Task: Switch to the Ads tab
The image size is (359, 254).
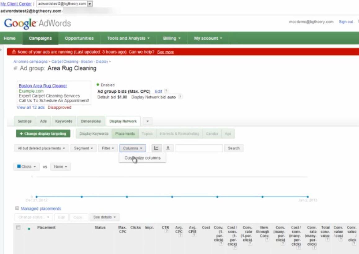Action: 43,121
